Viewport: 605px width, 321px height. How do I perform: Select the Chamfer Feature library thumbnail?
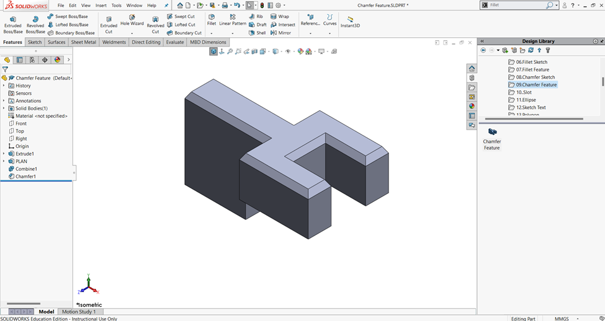pos(492,139)
